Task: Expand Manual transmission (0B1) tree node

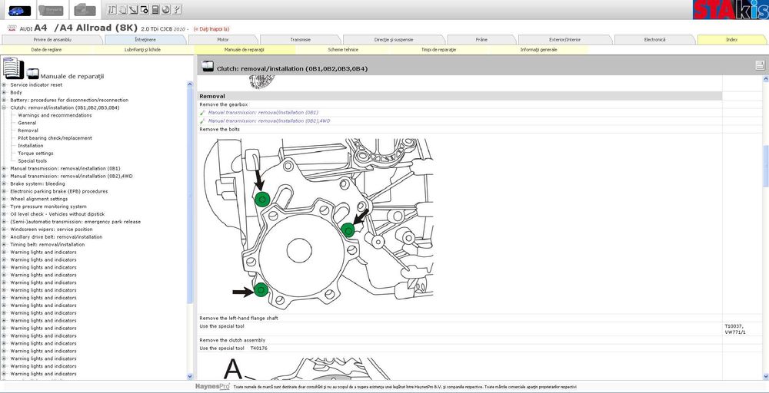Action: pos(4,168)
